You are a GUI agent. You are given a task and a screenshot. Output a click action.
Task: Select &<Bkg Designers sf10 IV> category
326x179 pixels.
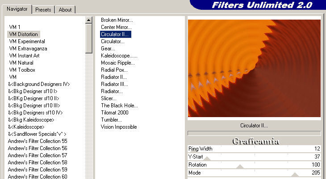click(x=35, y=113)
